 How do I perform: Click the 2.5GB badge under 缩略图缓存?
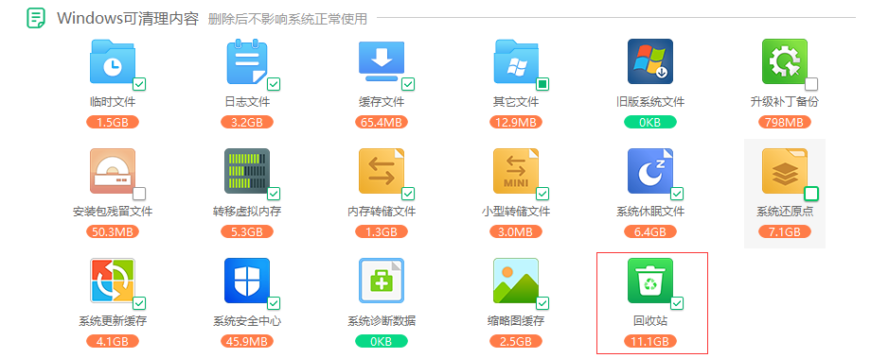coord(517,341)
